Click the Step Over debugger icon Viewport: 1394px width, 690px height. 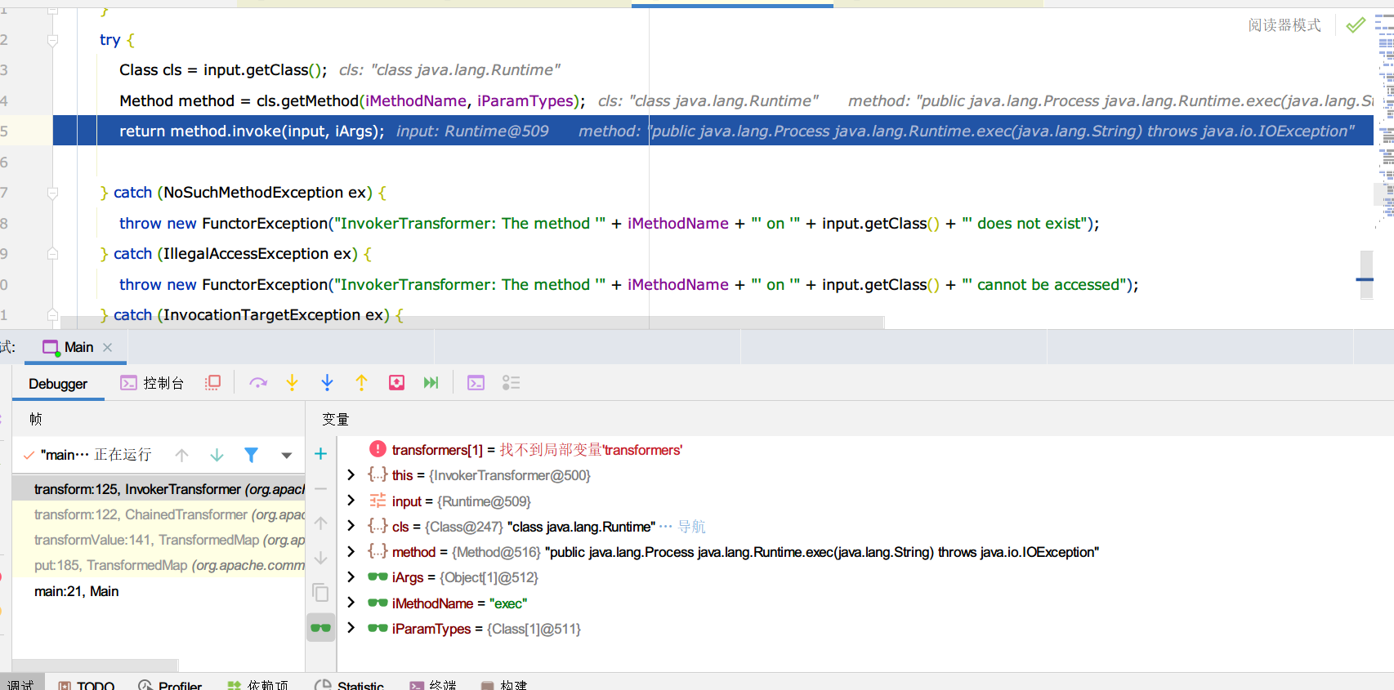(258, 383)
